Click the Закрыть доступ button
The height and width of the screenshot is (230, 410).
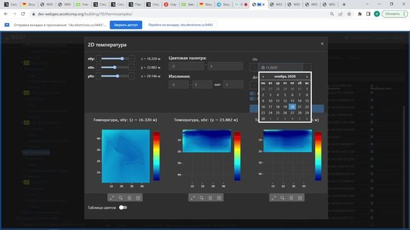[x=126, y=25]
